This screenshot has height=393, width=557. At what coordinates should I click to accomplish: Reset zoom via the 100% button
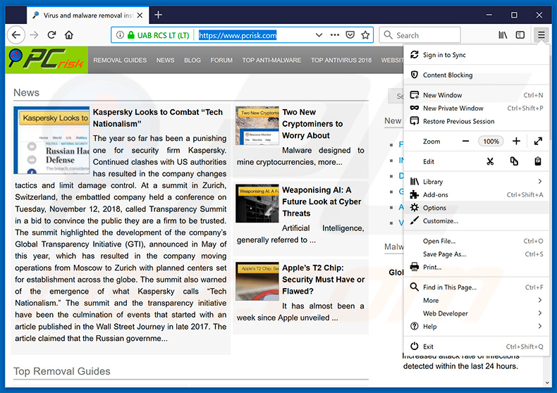click(x=491, y=141)
